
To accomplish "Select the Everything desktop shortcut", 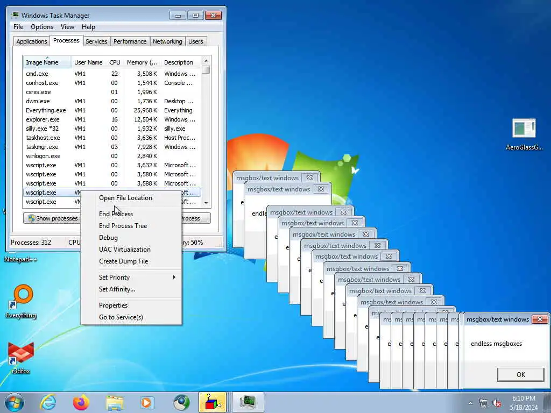I will pyautogui.click(x=21, y=301).
